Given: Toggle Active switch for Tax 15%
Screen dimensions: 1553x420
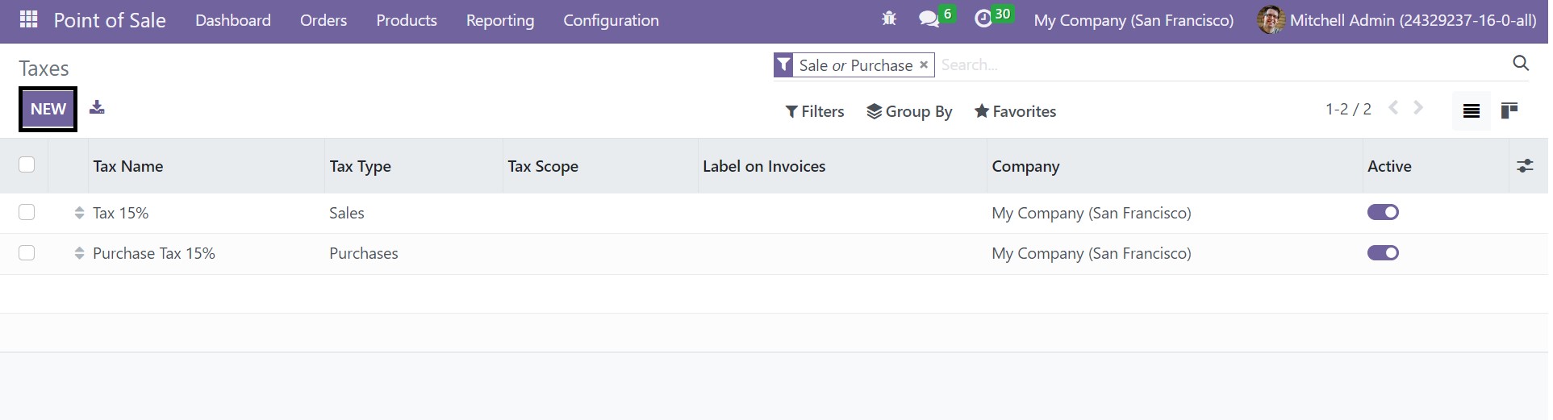Looking at the screenshot, I should pos(1383,213).
